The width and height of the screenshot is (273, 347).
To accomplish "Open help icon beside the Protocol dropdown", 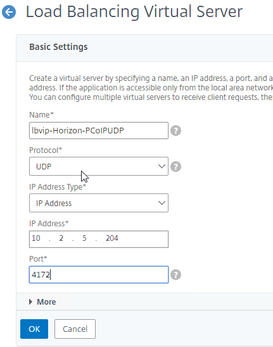I will pyautogui.click(x=175, y=166).
